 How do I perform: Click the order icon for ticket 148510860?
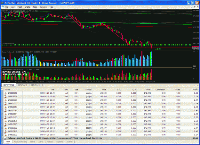click(5, 124)
